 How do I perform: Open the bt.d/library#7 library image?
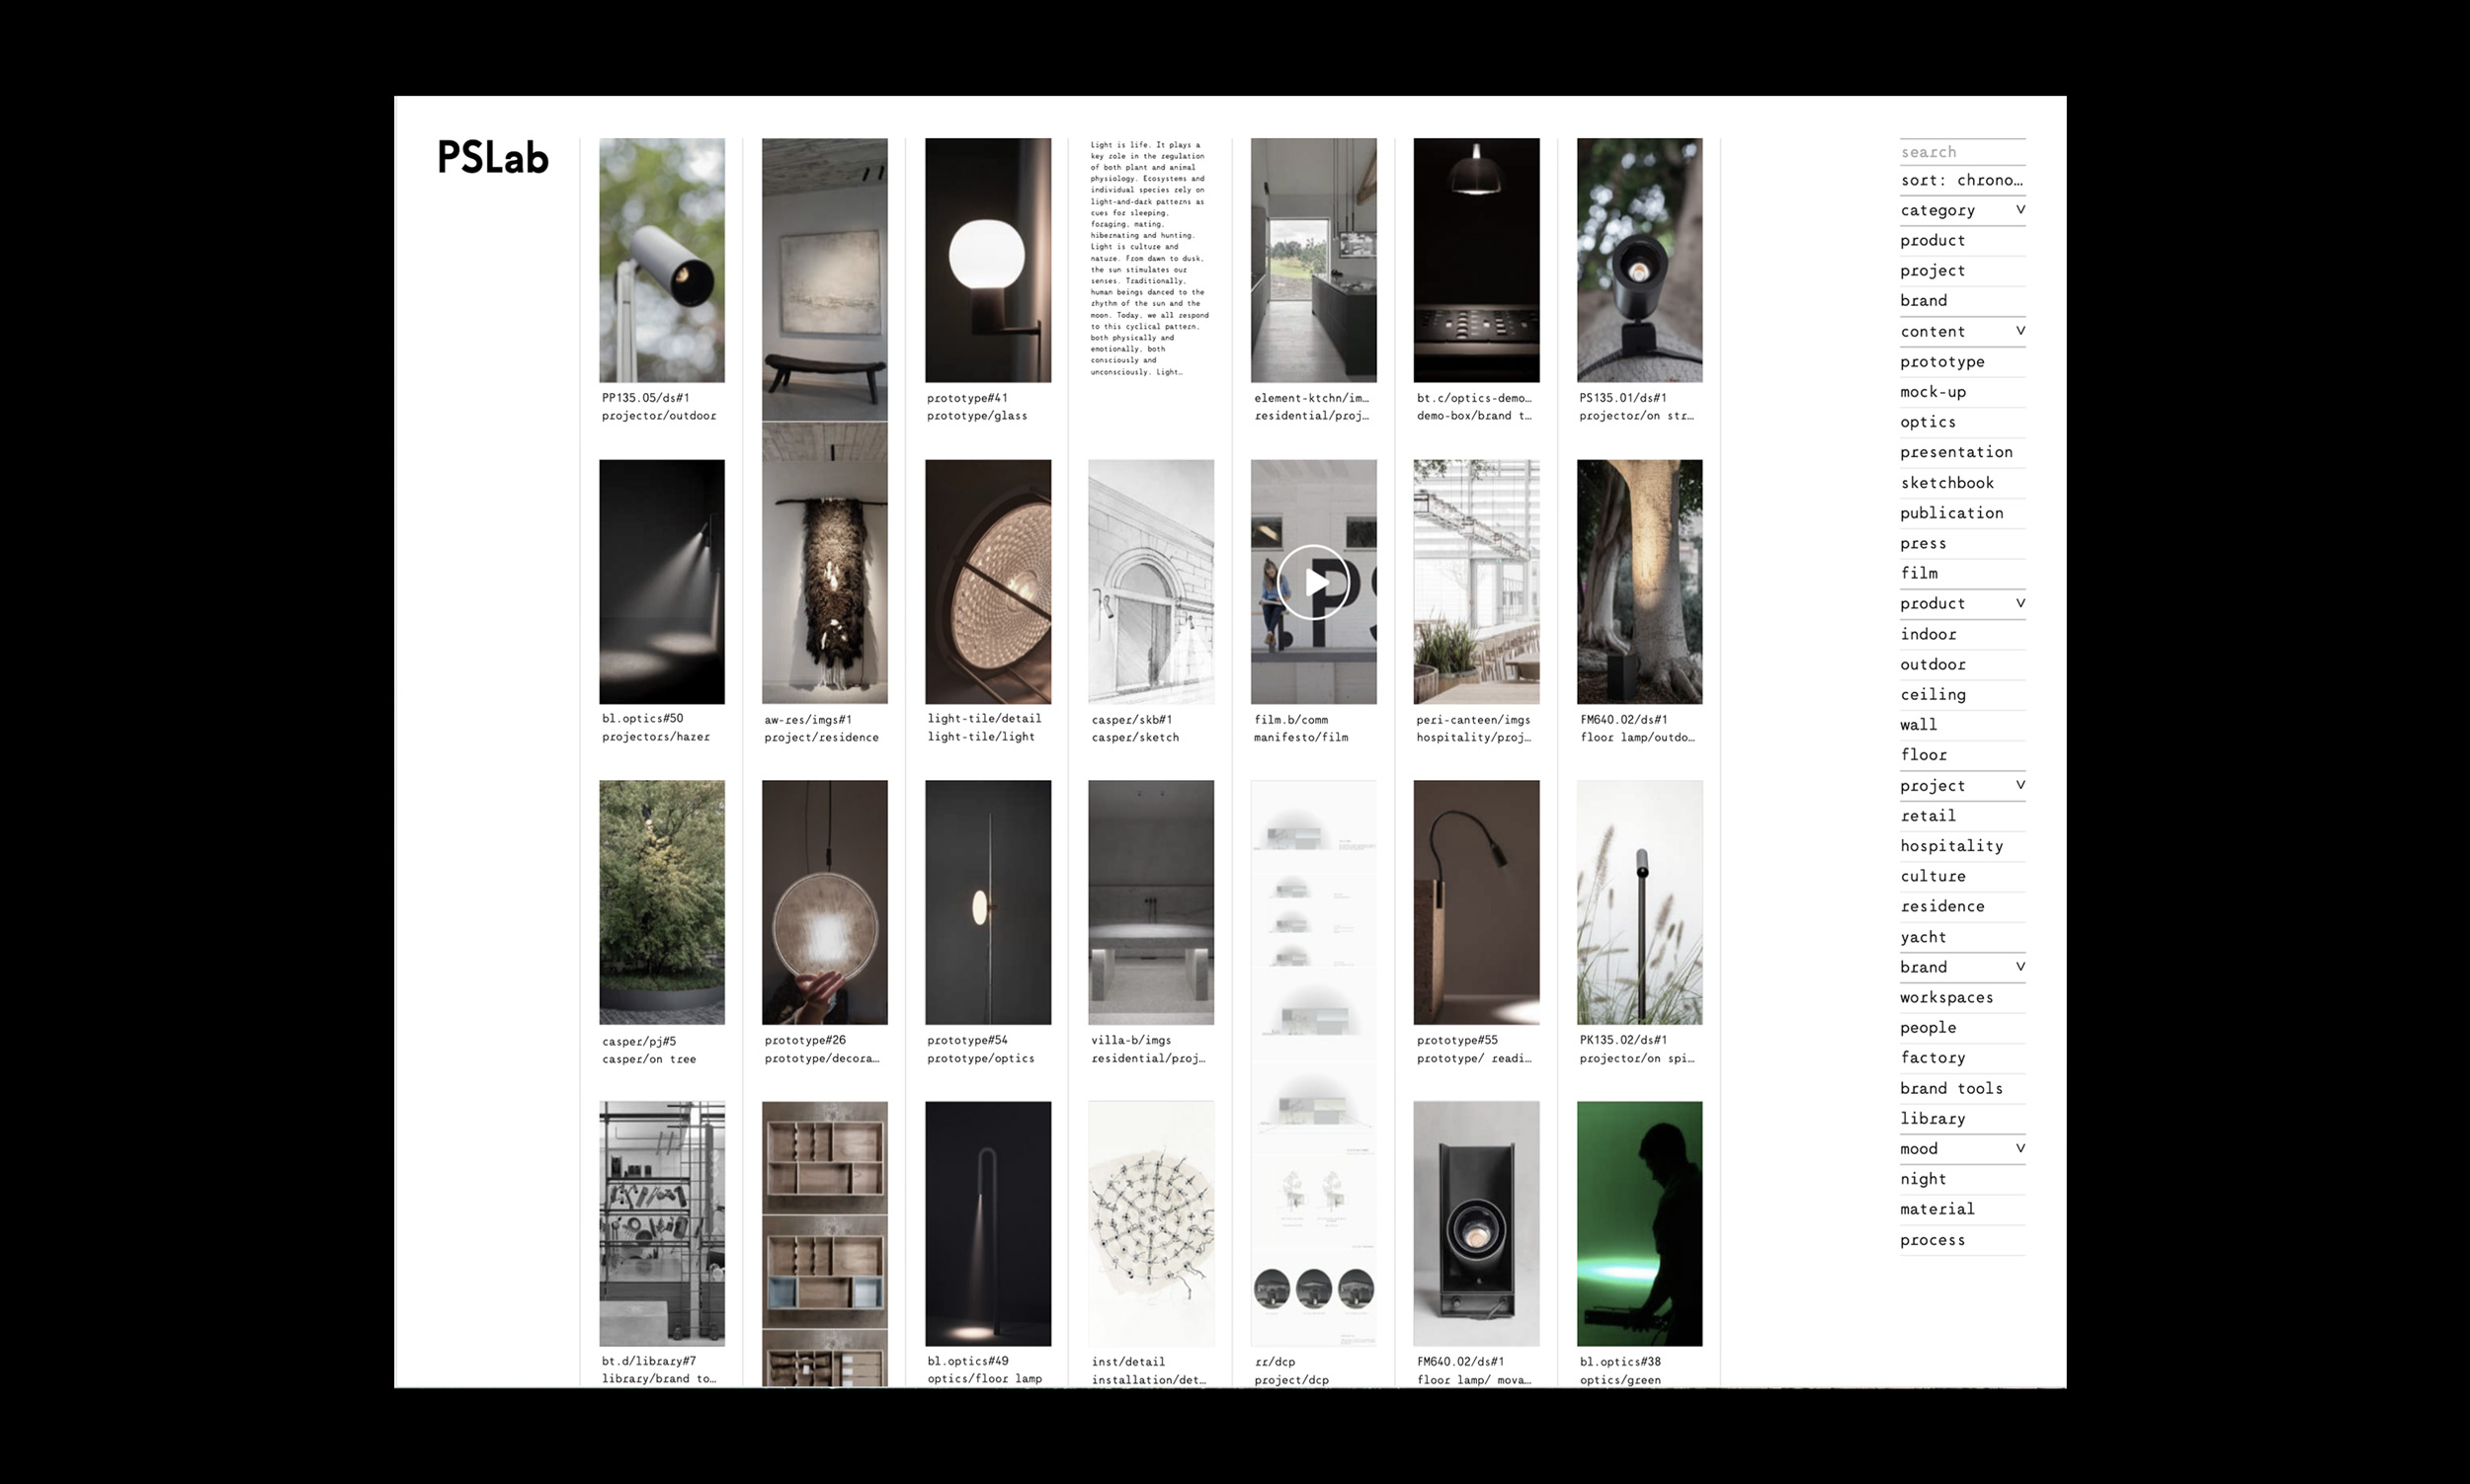(x=661, y=1223)
